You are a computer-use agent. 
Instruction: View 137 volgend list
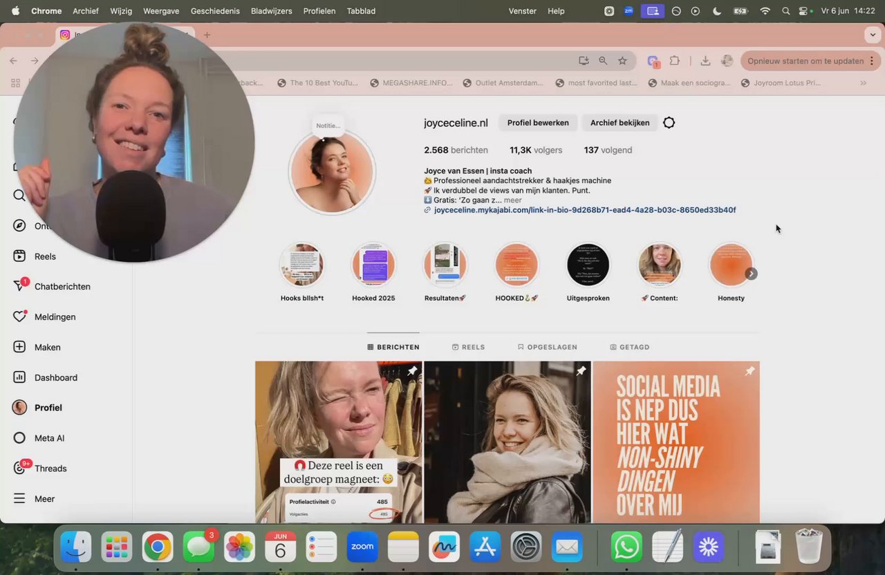(608, 150)
